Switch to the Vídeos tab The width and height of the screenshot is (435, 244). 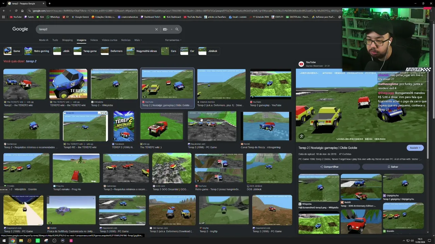(x=94, y=40)
